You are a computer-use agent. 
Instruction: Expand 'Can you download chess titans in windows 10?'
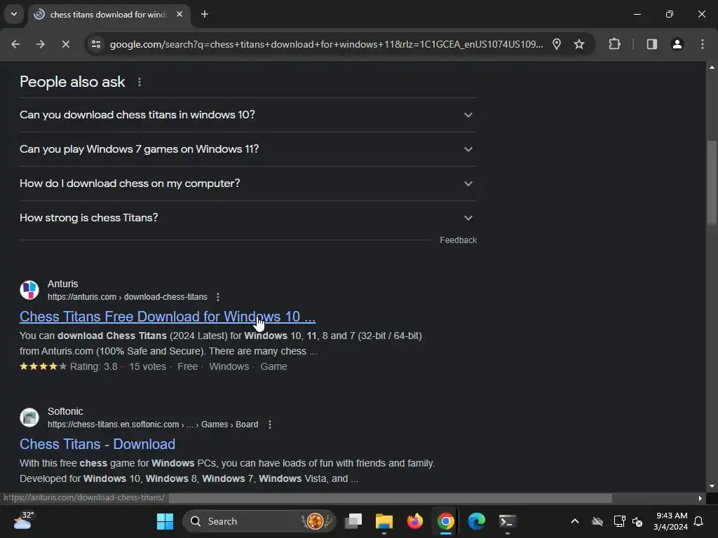coord(248,115)
